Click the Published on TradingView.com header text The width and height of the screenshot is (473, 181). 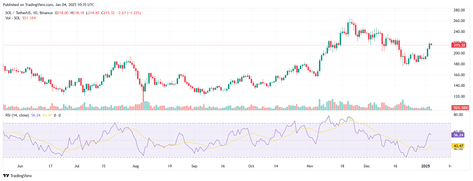pos(49,5)
